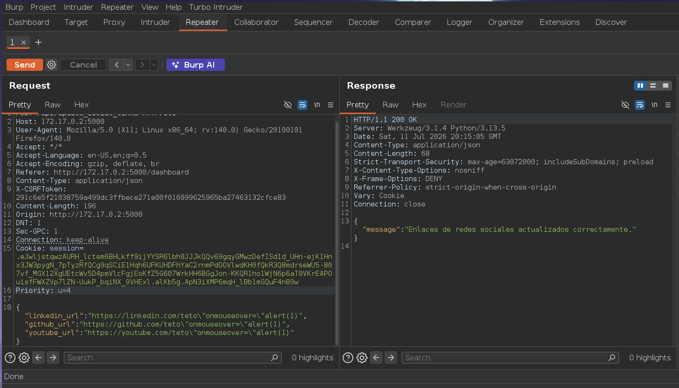This screenshot has height=388, width=679.
Task: Jump to next Request search match
Action: pos(53,358)
